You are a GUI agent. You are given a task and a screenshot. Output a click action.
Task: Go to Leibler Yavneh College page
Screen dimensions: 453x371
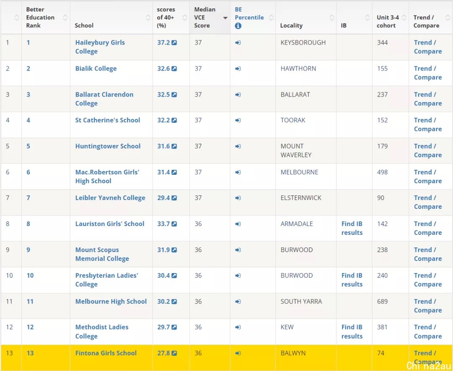pos(110,197)
